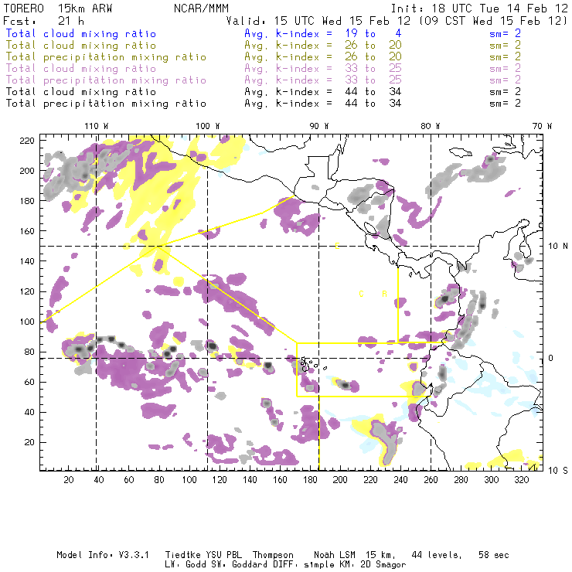
Task: Click the "80 W" longitude label
Action: tap(430, 126)
